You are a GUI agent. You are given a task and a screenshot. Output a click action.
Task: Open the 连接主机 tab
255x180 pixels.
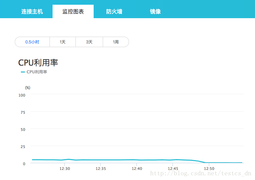(32, 11)
